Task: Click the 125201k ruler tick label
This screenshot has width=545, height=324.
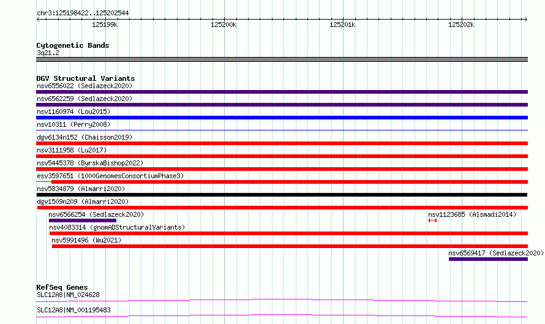Action: 342,24
